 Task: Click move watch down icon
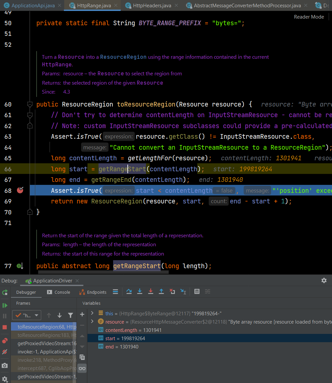point(82,346)
